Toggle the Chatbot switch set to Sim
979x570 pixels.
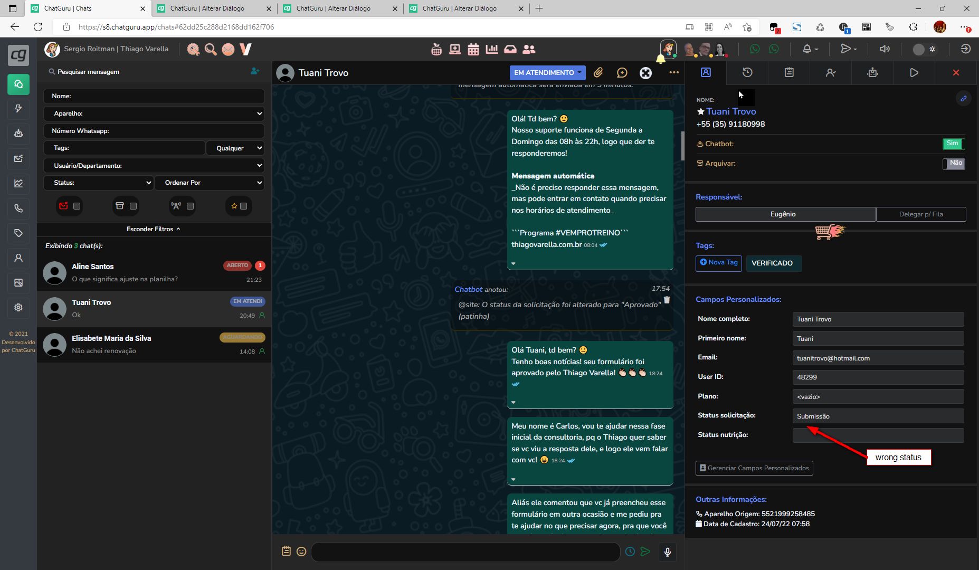(x=954, y=144)
